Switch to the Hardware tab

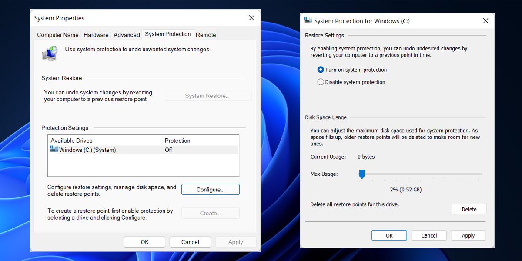tap(96, 34)
